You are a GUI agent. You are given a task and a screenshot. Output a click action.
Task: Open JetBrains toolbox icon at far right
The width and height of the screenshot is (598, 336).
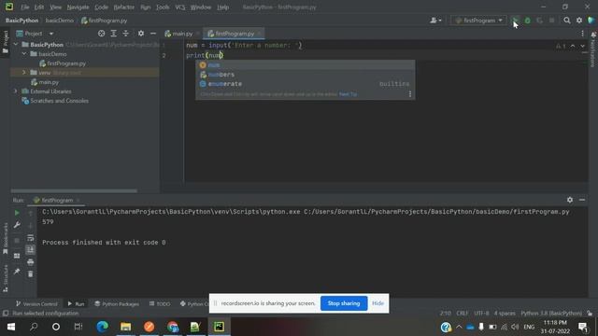click(x=591, y=21)
